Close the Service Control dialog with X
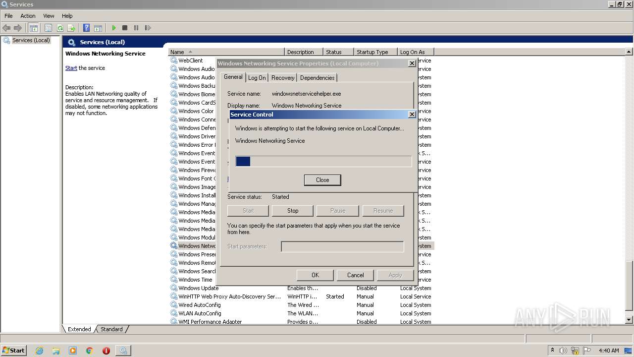This screenshot has height=357, width=634. pos(412,115)
